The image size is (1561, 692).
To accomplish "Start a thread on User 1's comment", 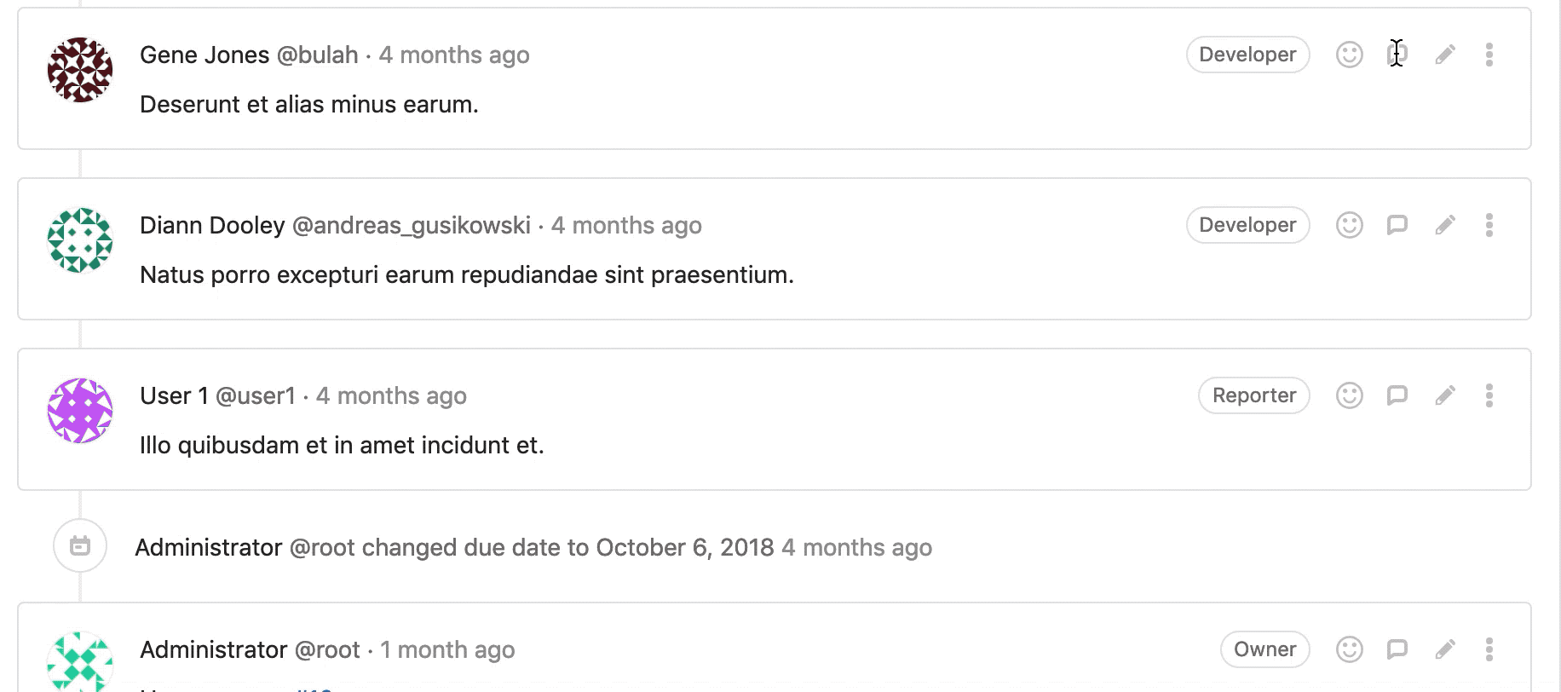I will coord(1397,395).
